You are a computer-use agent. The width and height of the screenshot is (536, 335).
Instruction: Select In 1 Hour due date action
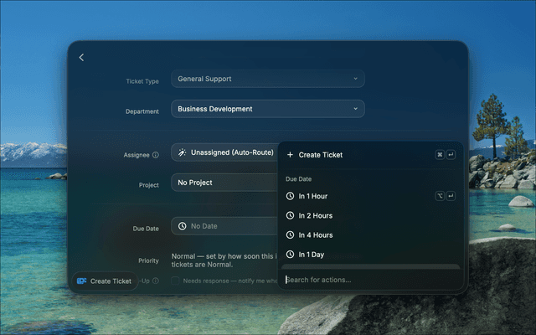coord(370,196)
